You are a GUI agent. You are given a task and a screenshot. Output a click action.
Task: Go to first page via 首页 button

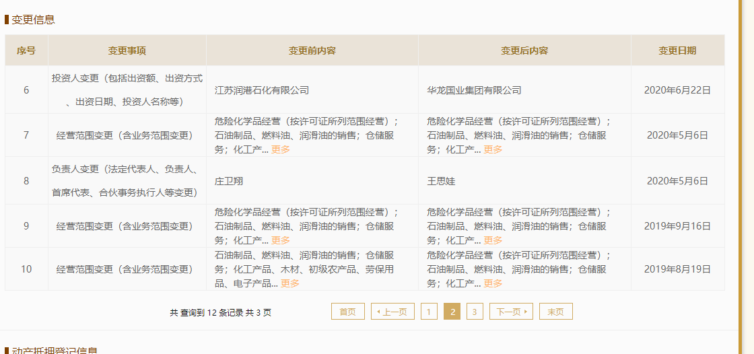[347, 312]
